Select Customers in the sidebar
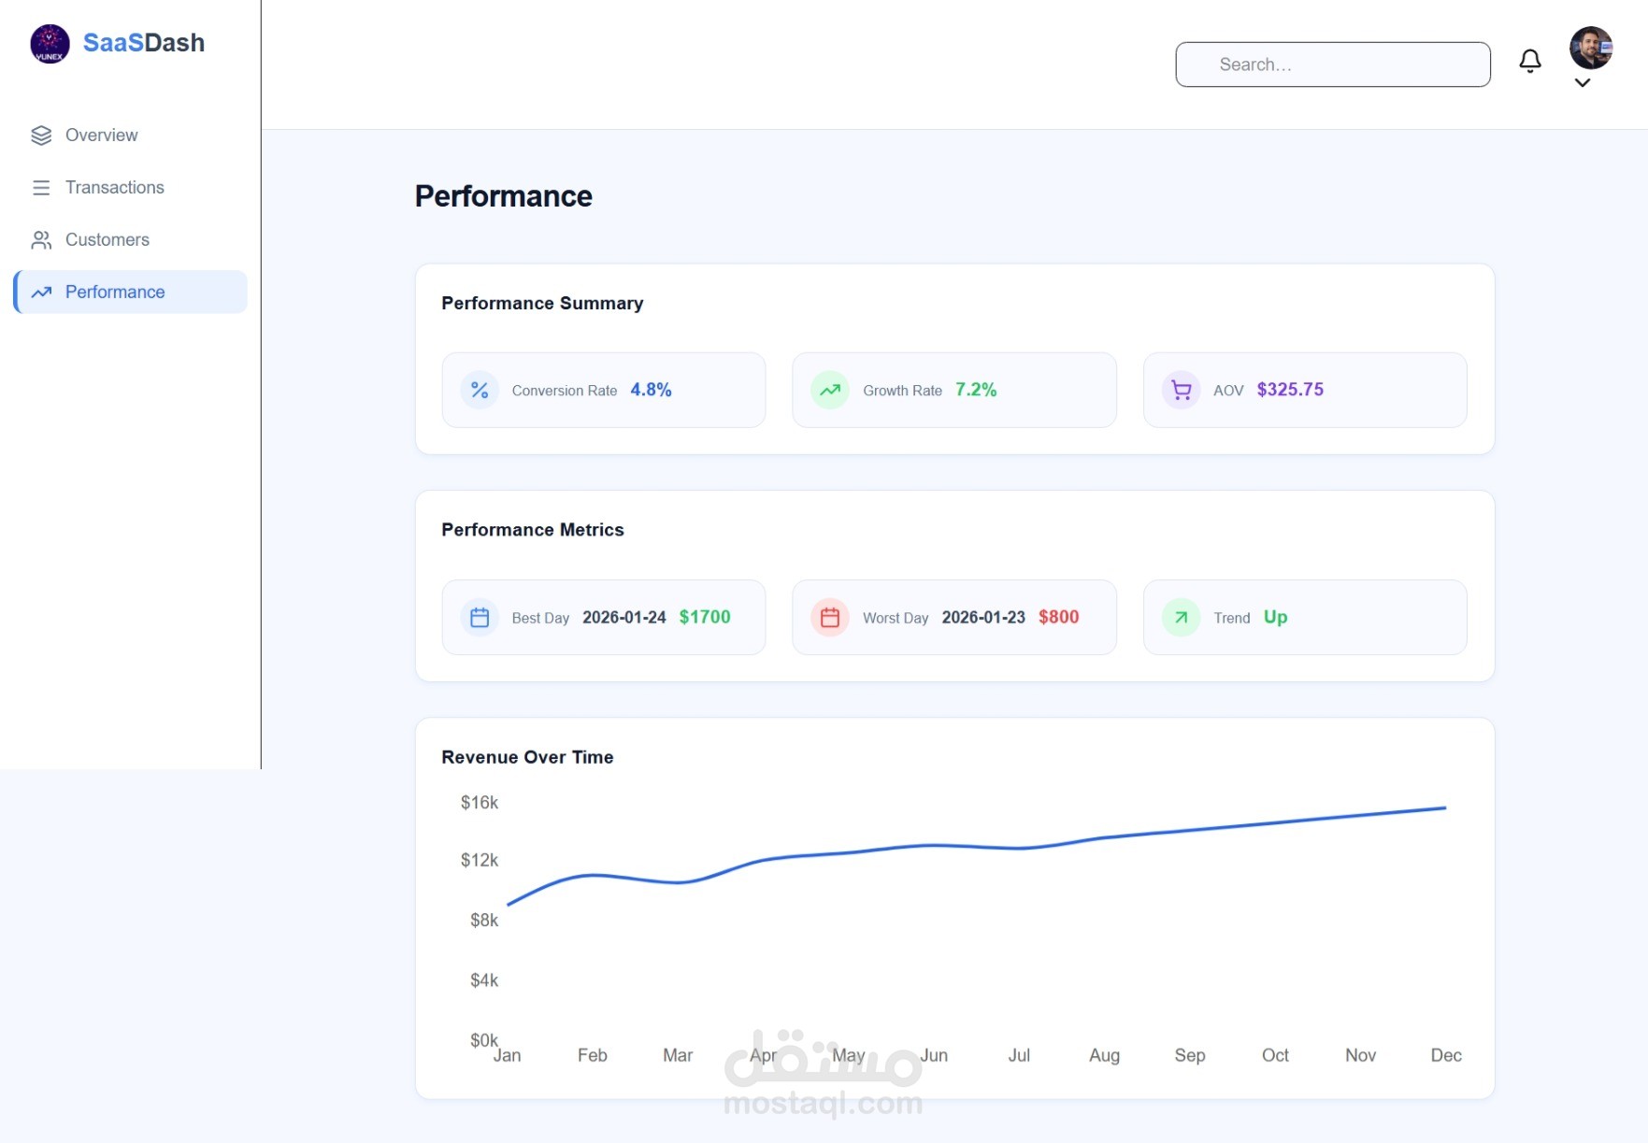Viewport: 1648px width, 1143px height. (x=107, y=240)
